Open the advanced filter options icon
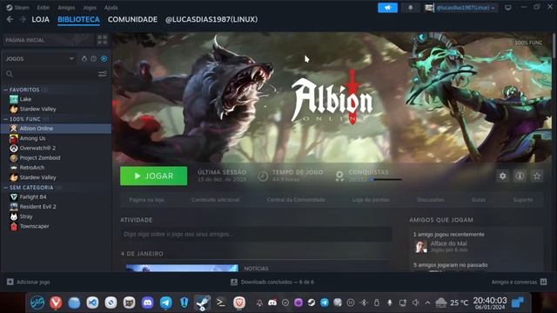The image size is (557, 313). [x=103, y=74]
